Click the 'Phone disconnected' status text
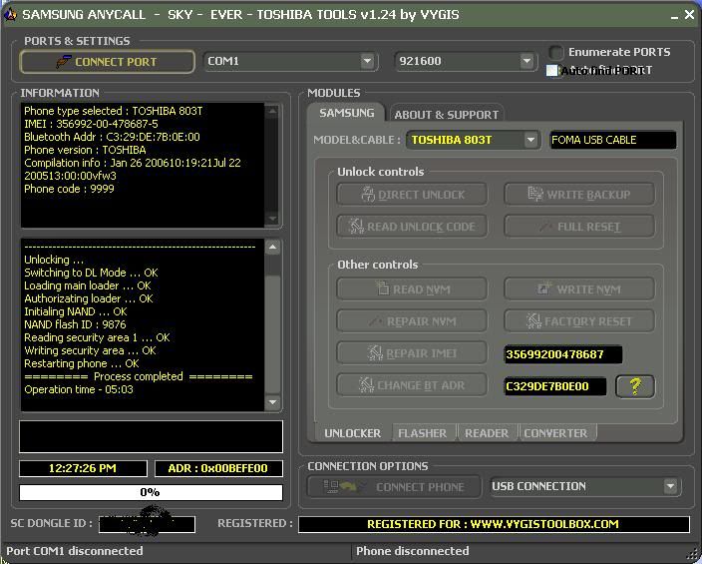Screen dimensions: 702x564 click(413, 551)
